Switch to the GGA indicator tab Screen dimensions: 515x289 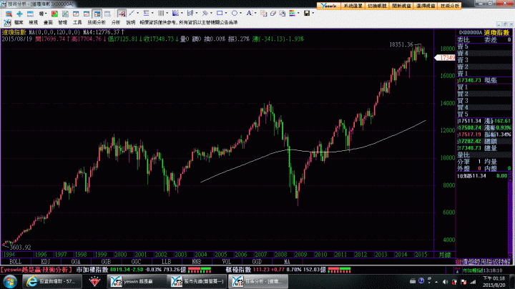pyautogui.click(x=76, y=262)
